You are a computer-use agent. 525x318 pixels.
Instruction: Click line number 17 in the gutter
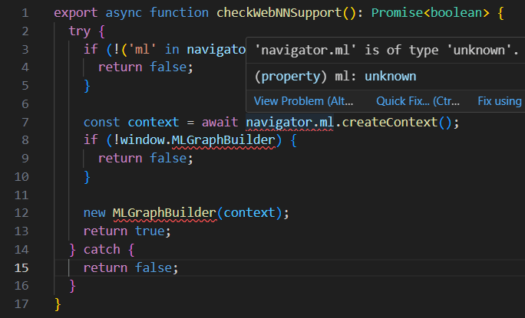tap(21, 303)
